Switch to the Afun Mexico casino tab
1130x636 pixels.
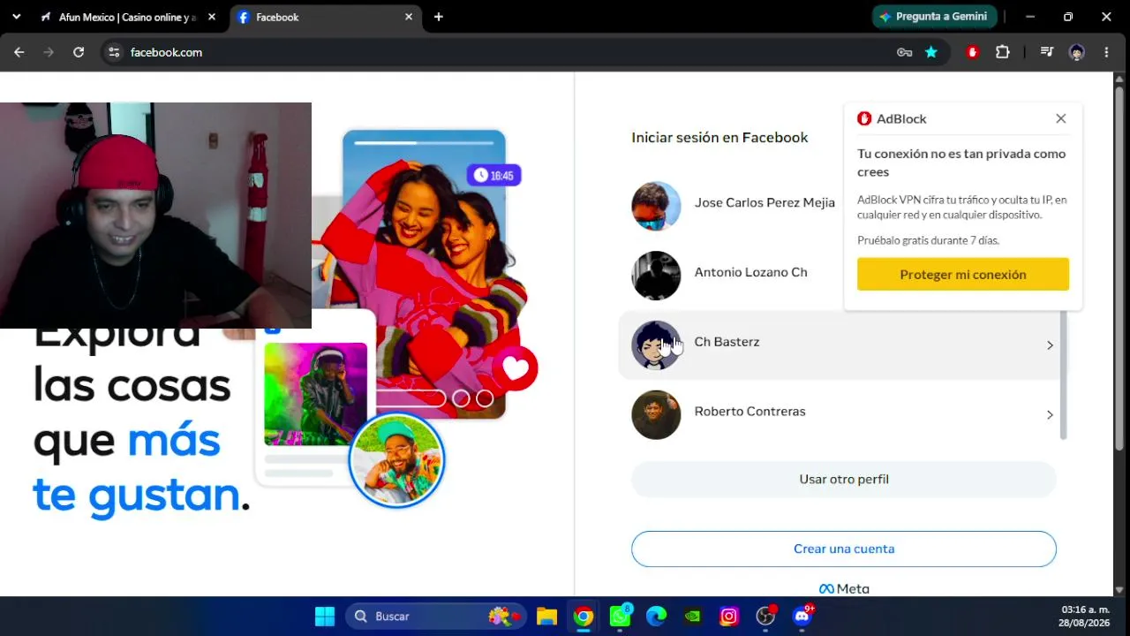click(127, 17)
